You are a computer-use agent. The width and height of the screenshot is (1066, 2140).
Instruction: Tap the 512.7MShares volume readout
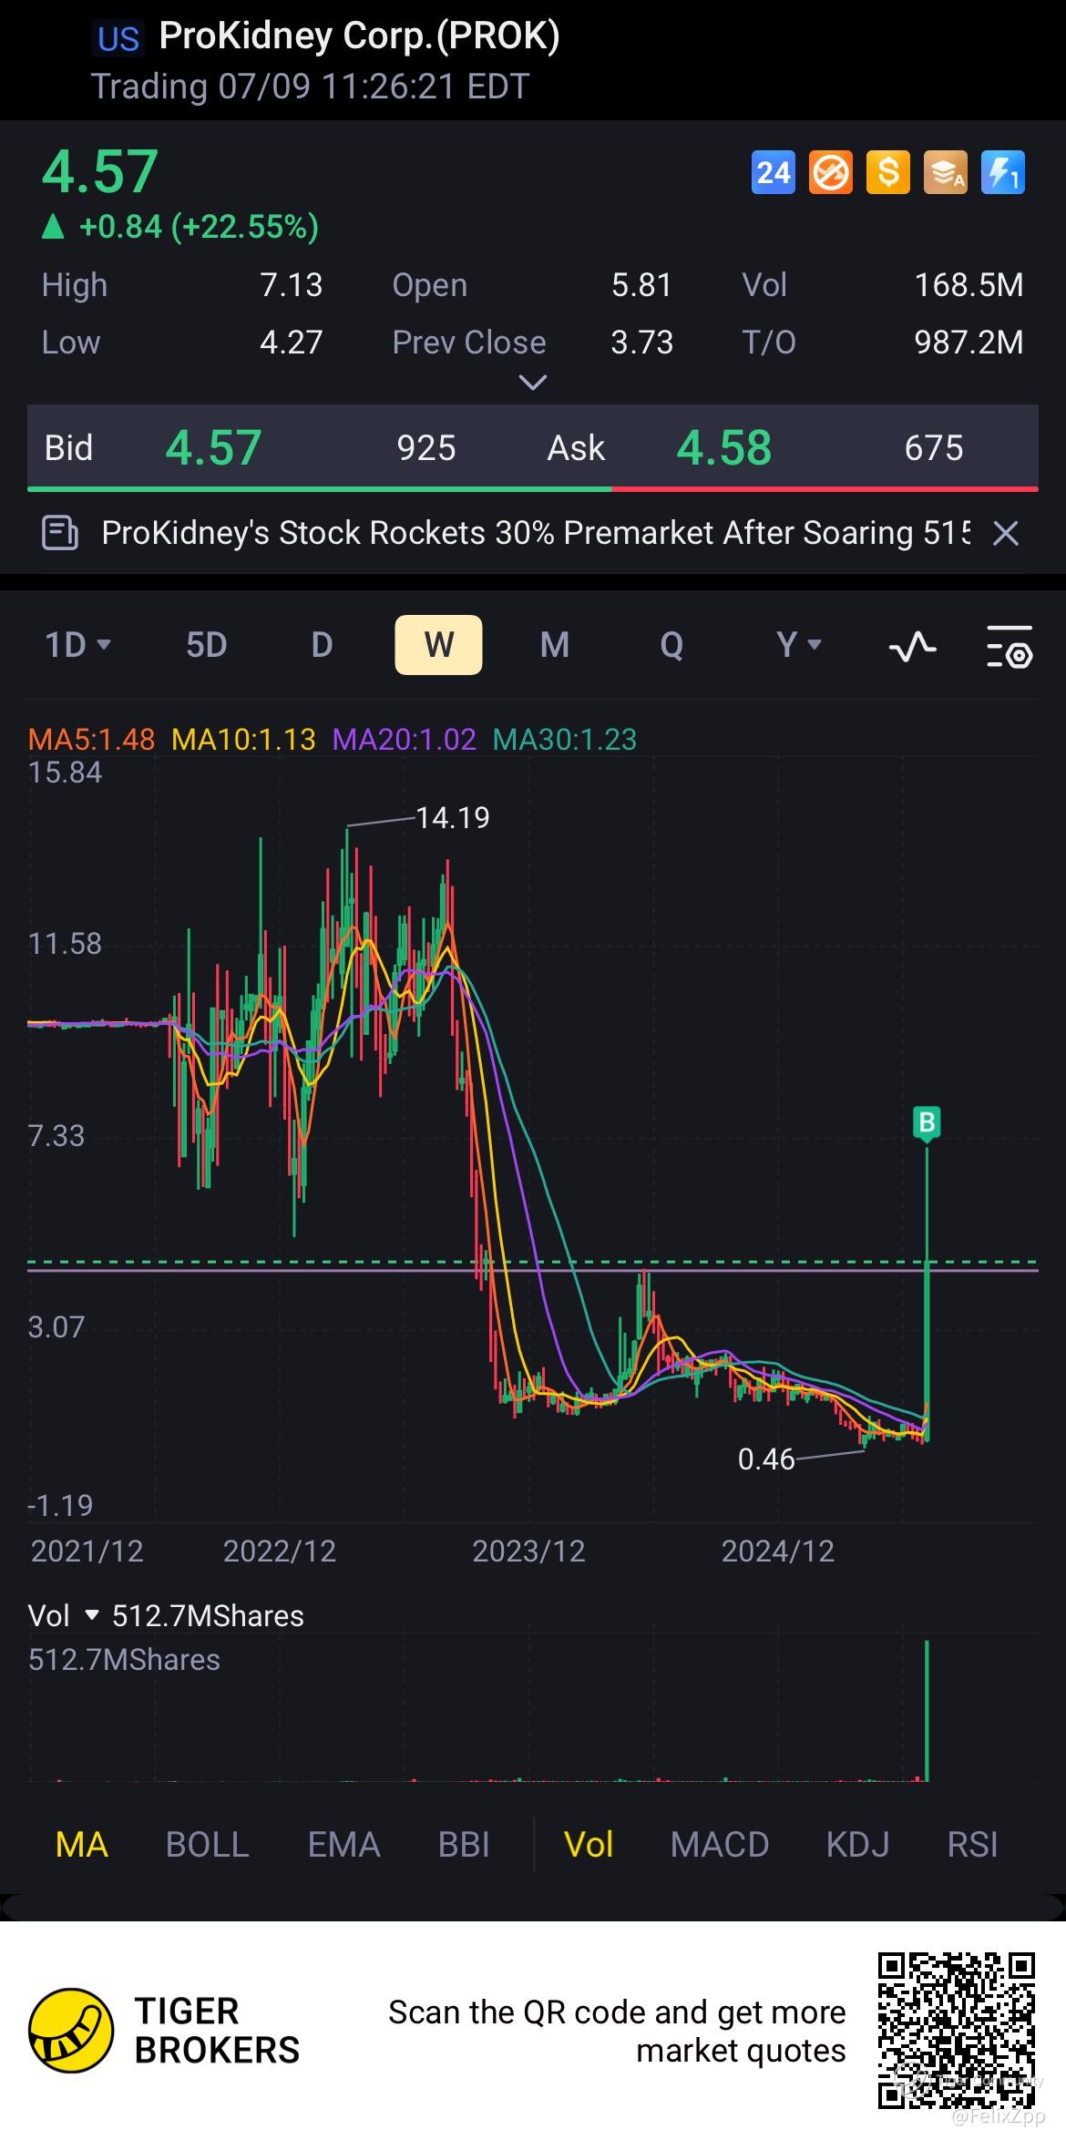pyautogui.click(x=208, y=1616)
